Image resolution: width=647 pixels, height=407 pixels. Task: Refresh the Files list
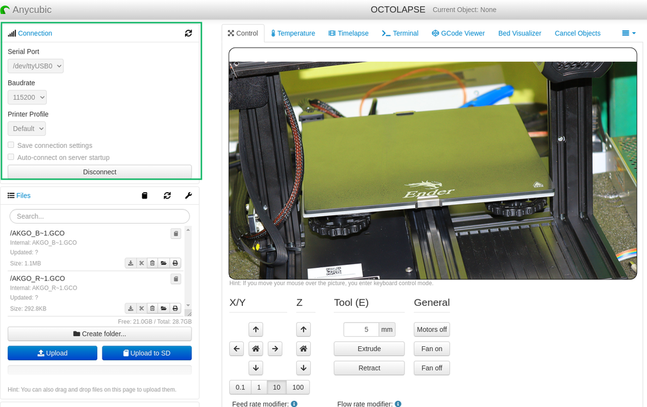coord(167,195)
